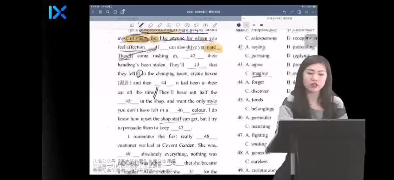Switch to the middle document tab

click(x=203, y=18)
